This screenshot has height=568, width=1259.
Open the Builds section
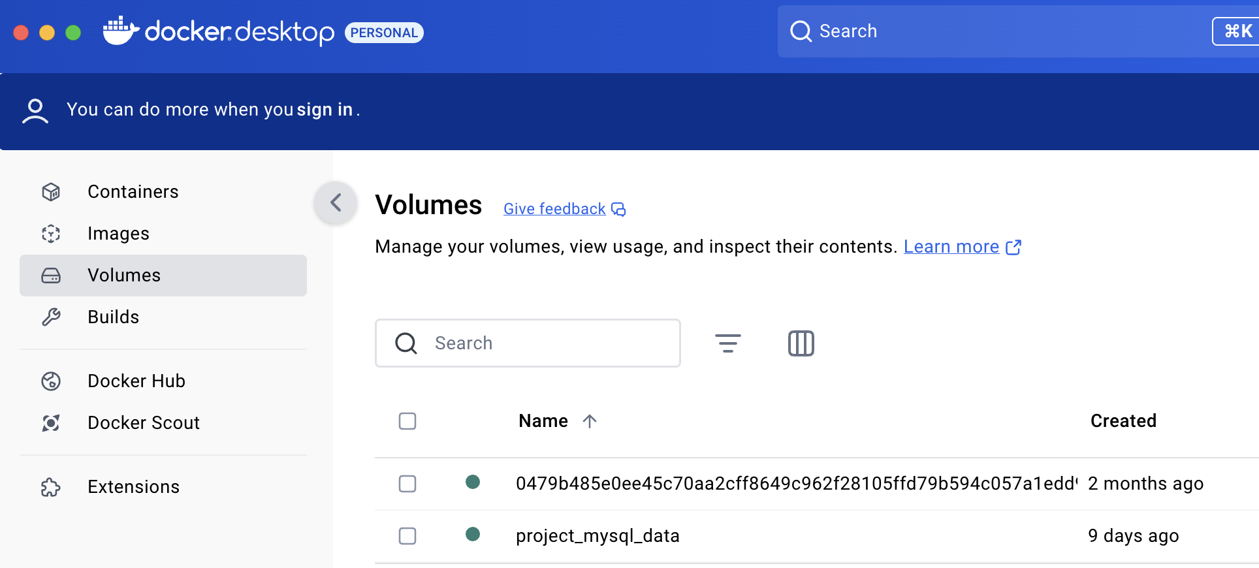click(x=163, y=317)
